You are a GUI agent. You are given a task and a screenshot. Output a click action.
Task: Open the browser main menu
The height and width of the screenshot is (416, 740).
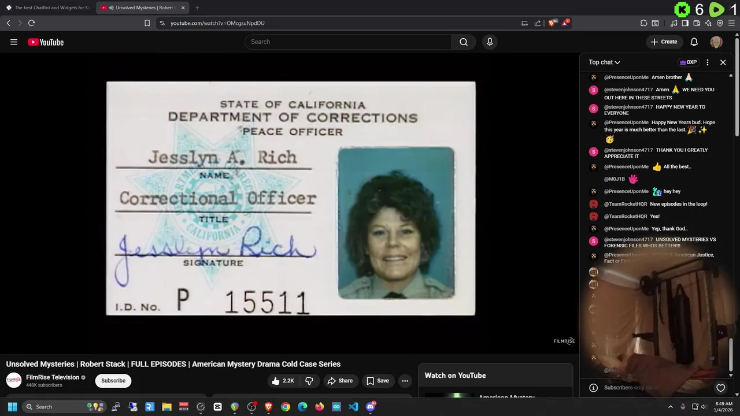coord(732,23)
